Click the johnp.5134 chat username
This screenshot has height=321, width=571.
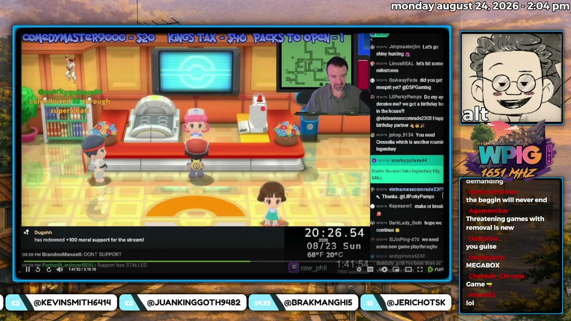401,135
